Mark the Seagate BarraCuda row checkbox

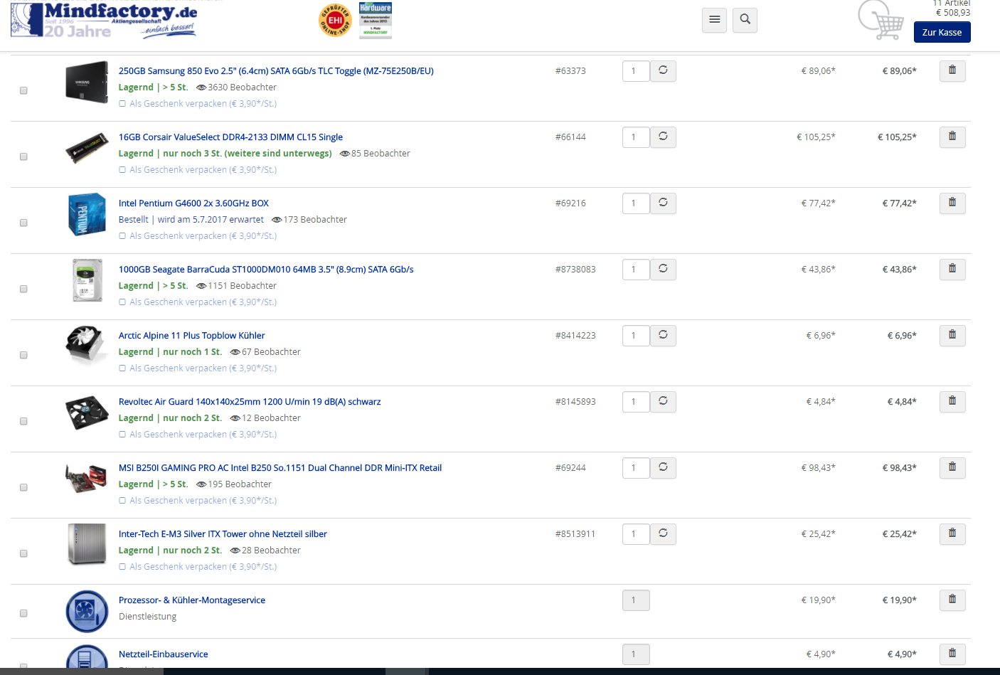pyautogui.click(x=23, y=289)
